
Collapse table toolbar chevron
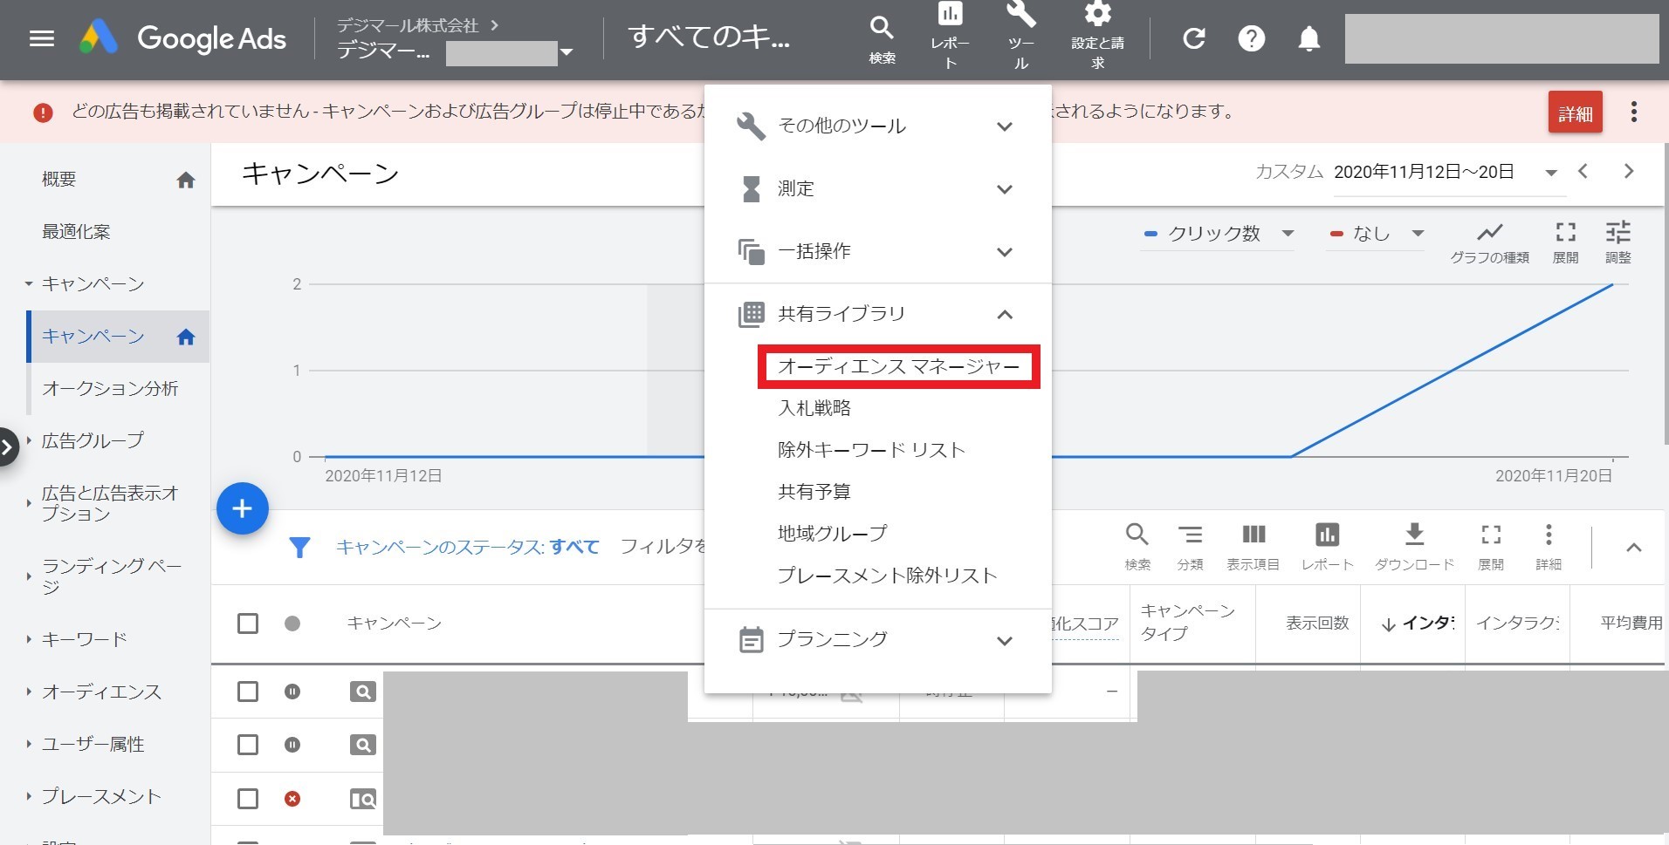(x=1633, y=548)
